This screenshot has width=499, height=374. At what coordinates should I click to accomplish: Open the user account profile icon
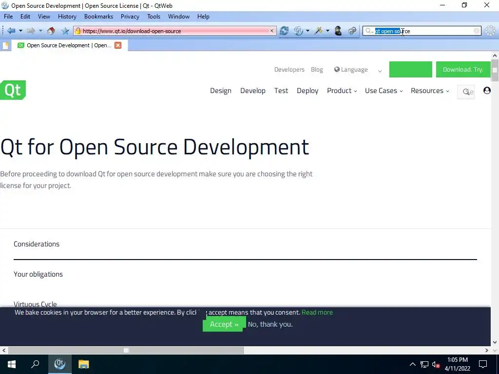coord(487,90)
